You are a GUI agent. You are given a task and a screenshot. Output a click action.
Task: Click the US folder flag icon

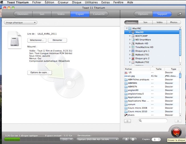click(126, 72)
